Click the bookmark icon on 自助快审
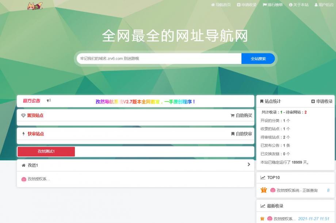This screenshot has width=336, height=223. click(232, 134)
